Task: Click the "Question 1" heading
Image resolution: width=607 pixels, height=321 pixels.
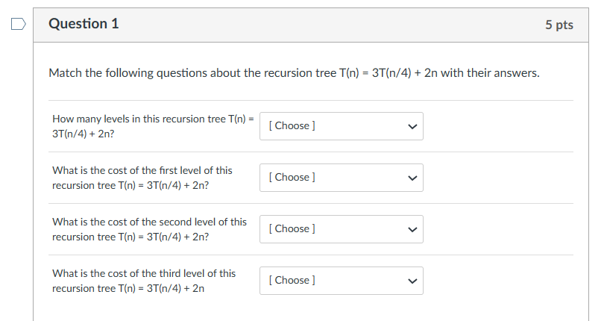Action: 84,24
